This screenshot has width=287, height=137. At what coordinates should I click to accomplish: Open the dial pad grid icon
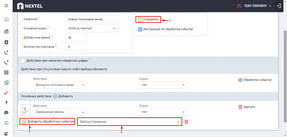point(6,72)
